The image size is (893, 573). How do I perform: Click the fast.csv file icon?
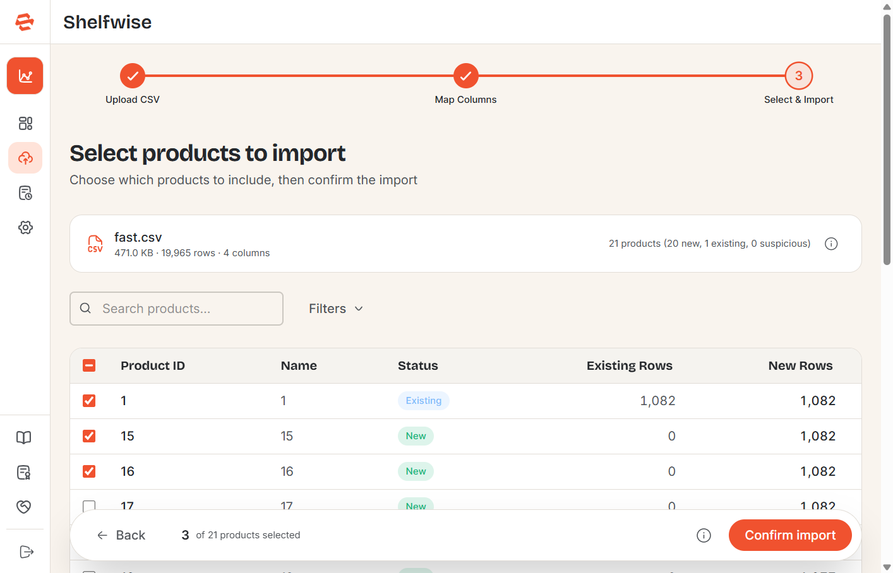(95, 244)
